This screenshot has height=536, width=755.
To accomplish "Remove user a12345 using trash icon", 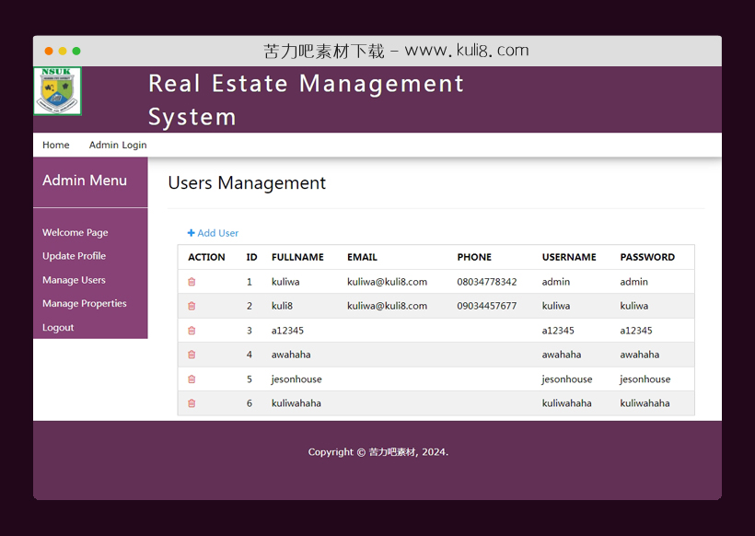I will tap(192, 331).
